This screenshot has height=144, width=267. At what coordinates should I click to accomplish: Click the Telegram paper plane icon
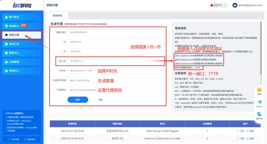tap(259, 102)
